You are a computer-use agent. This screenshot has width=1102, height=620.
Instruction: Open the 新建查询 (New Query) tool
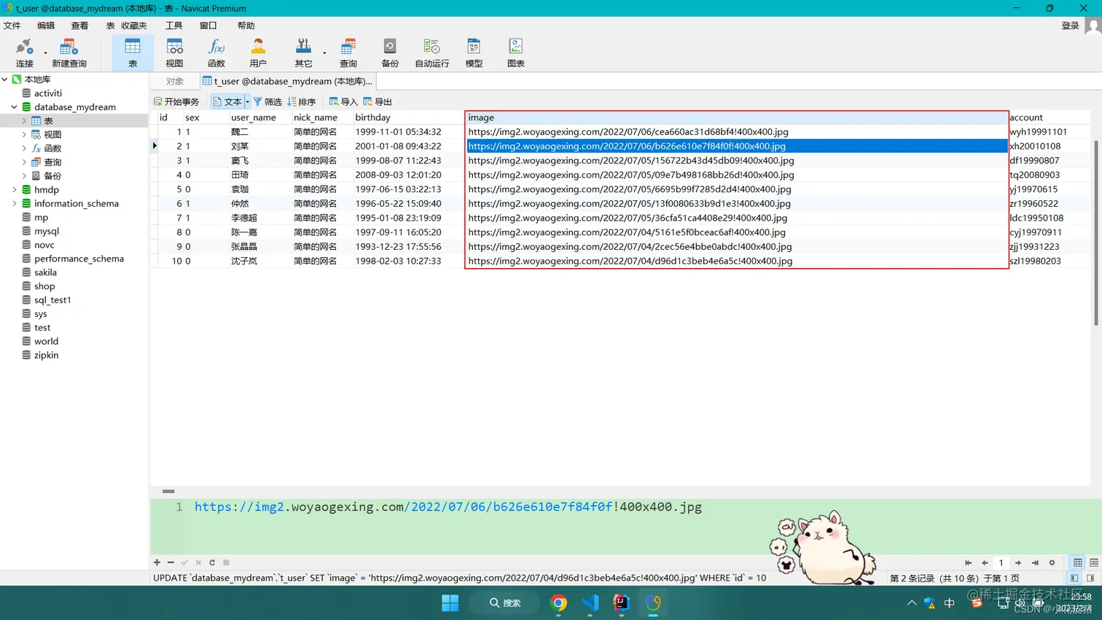click(x=69, y=53)
